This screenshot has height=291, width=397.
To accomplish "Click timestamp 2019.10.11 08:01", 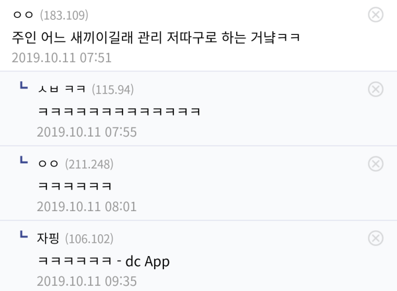I will pos(87,207).
